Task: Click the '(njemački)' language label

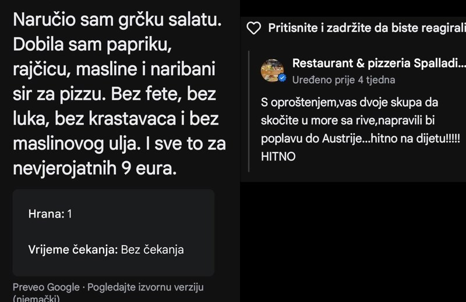Action: pyautogui.click(x=36, y=299)
